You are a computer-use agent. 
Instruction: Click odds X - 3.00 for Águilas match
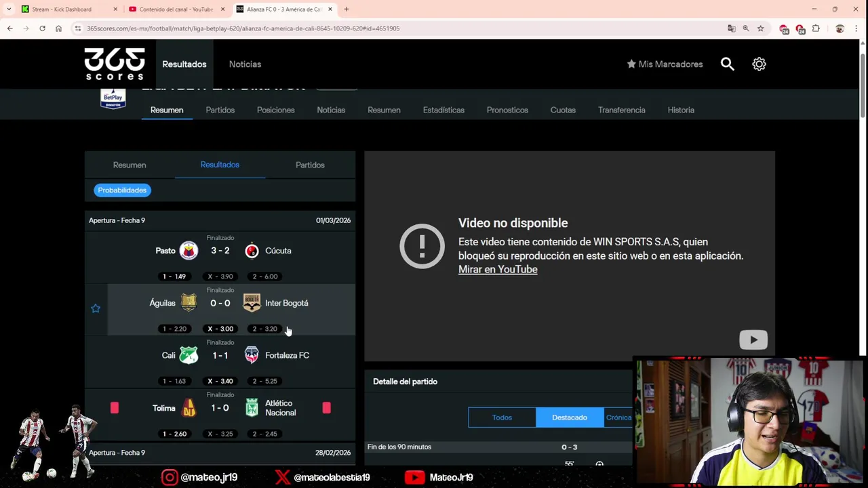click(220, 329)
